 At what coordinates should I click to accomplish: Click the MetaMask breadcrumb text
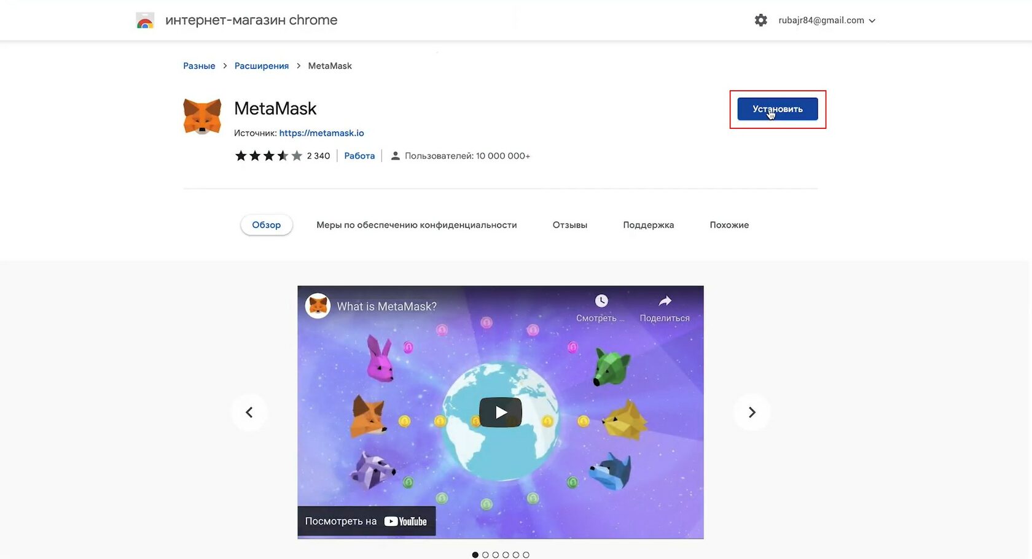[x=330, y=66]
